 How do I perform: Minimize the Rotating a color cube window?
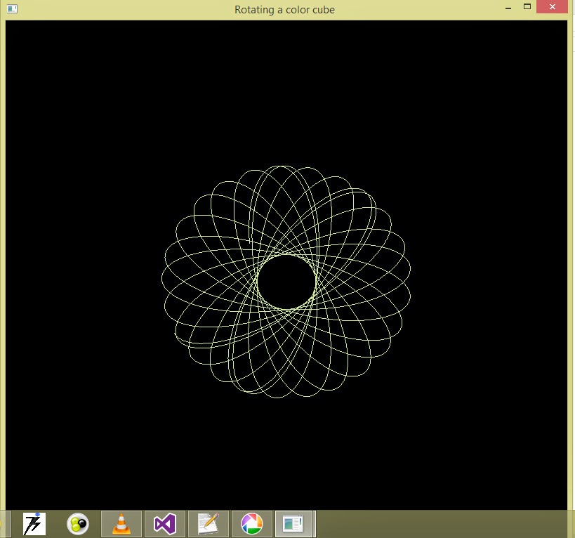(507, 7)
